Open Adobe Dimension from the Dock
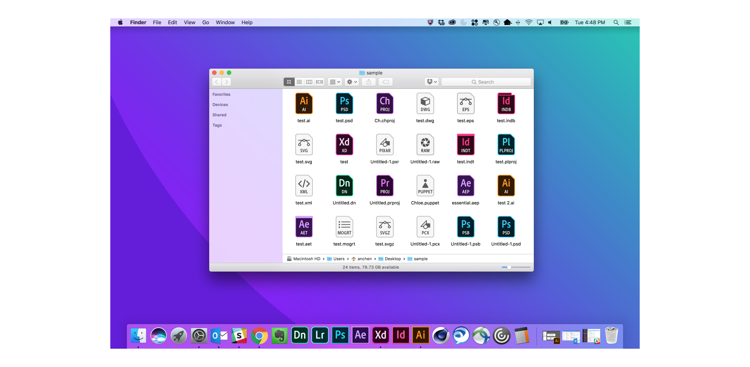Viewport: 750px width, 367px height. 300,335
